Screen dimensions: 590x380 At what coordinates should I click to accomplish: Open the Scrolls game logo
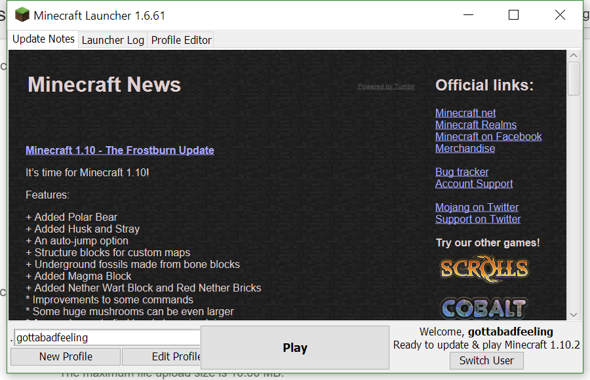click(484, 269)
